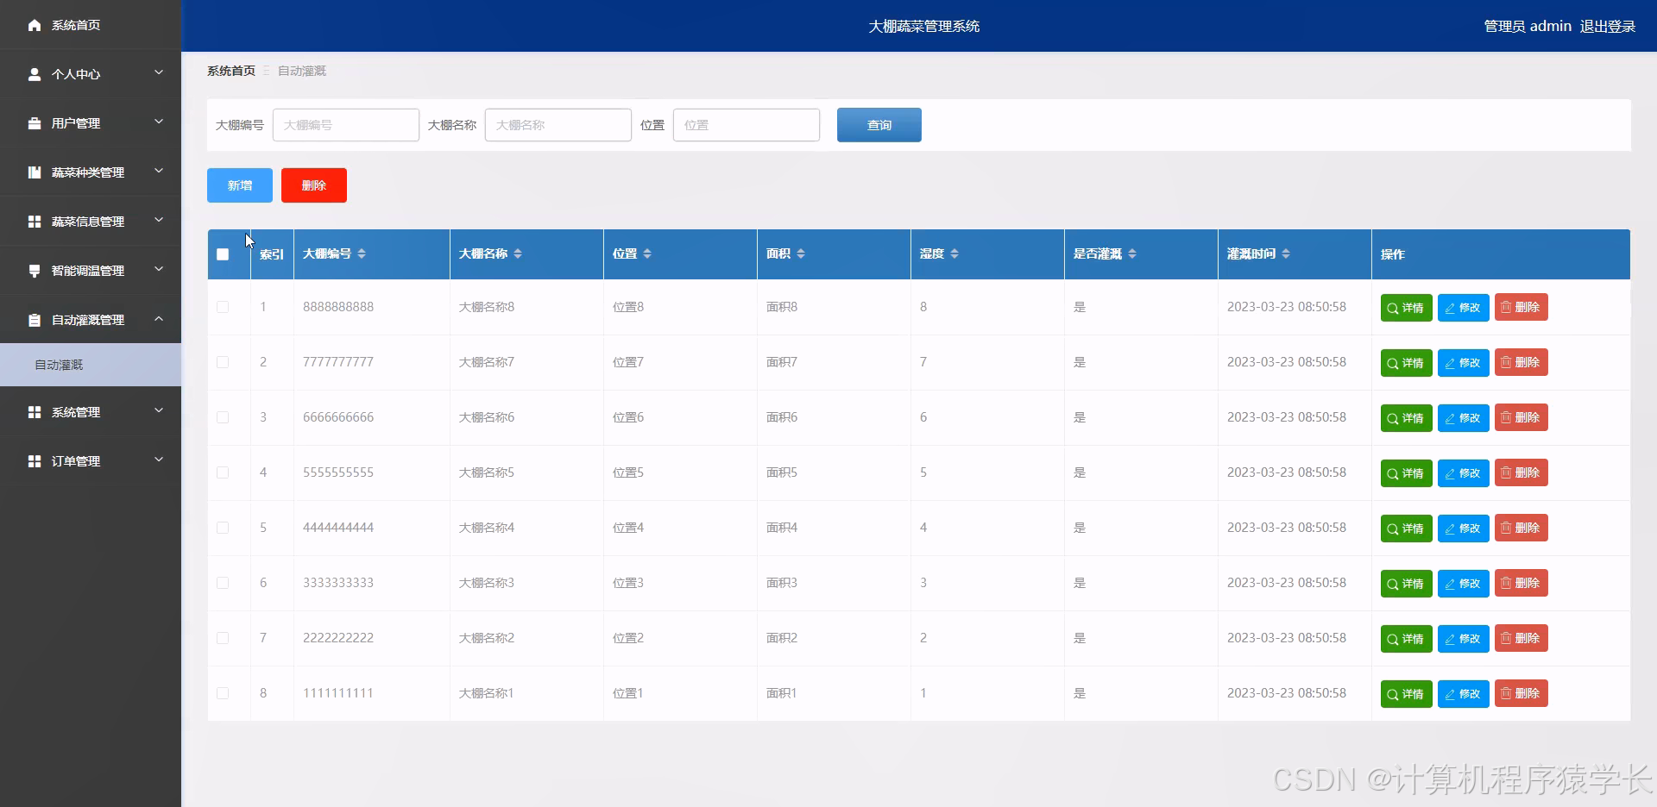Select the 自动灌溉 submenu item
Viewport: 1657px width, 807px height.
point(91,365)
